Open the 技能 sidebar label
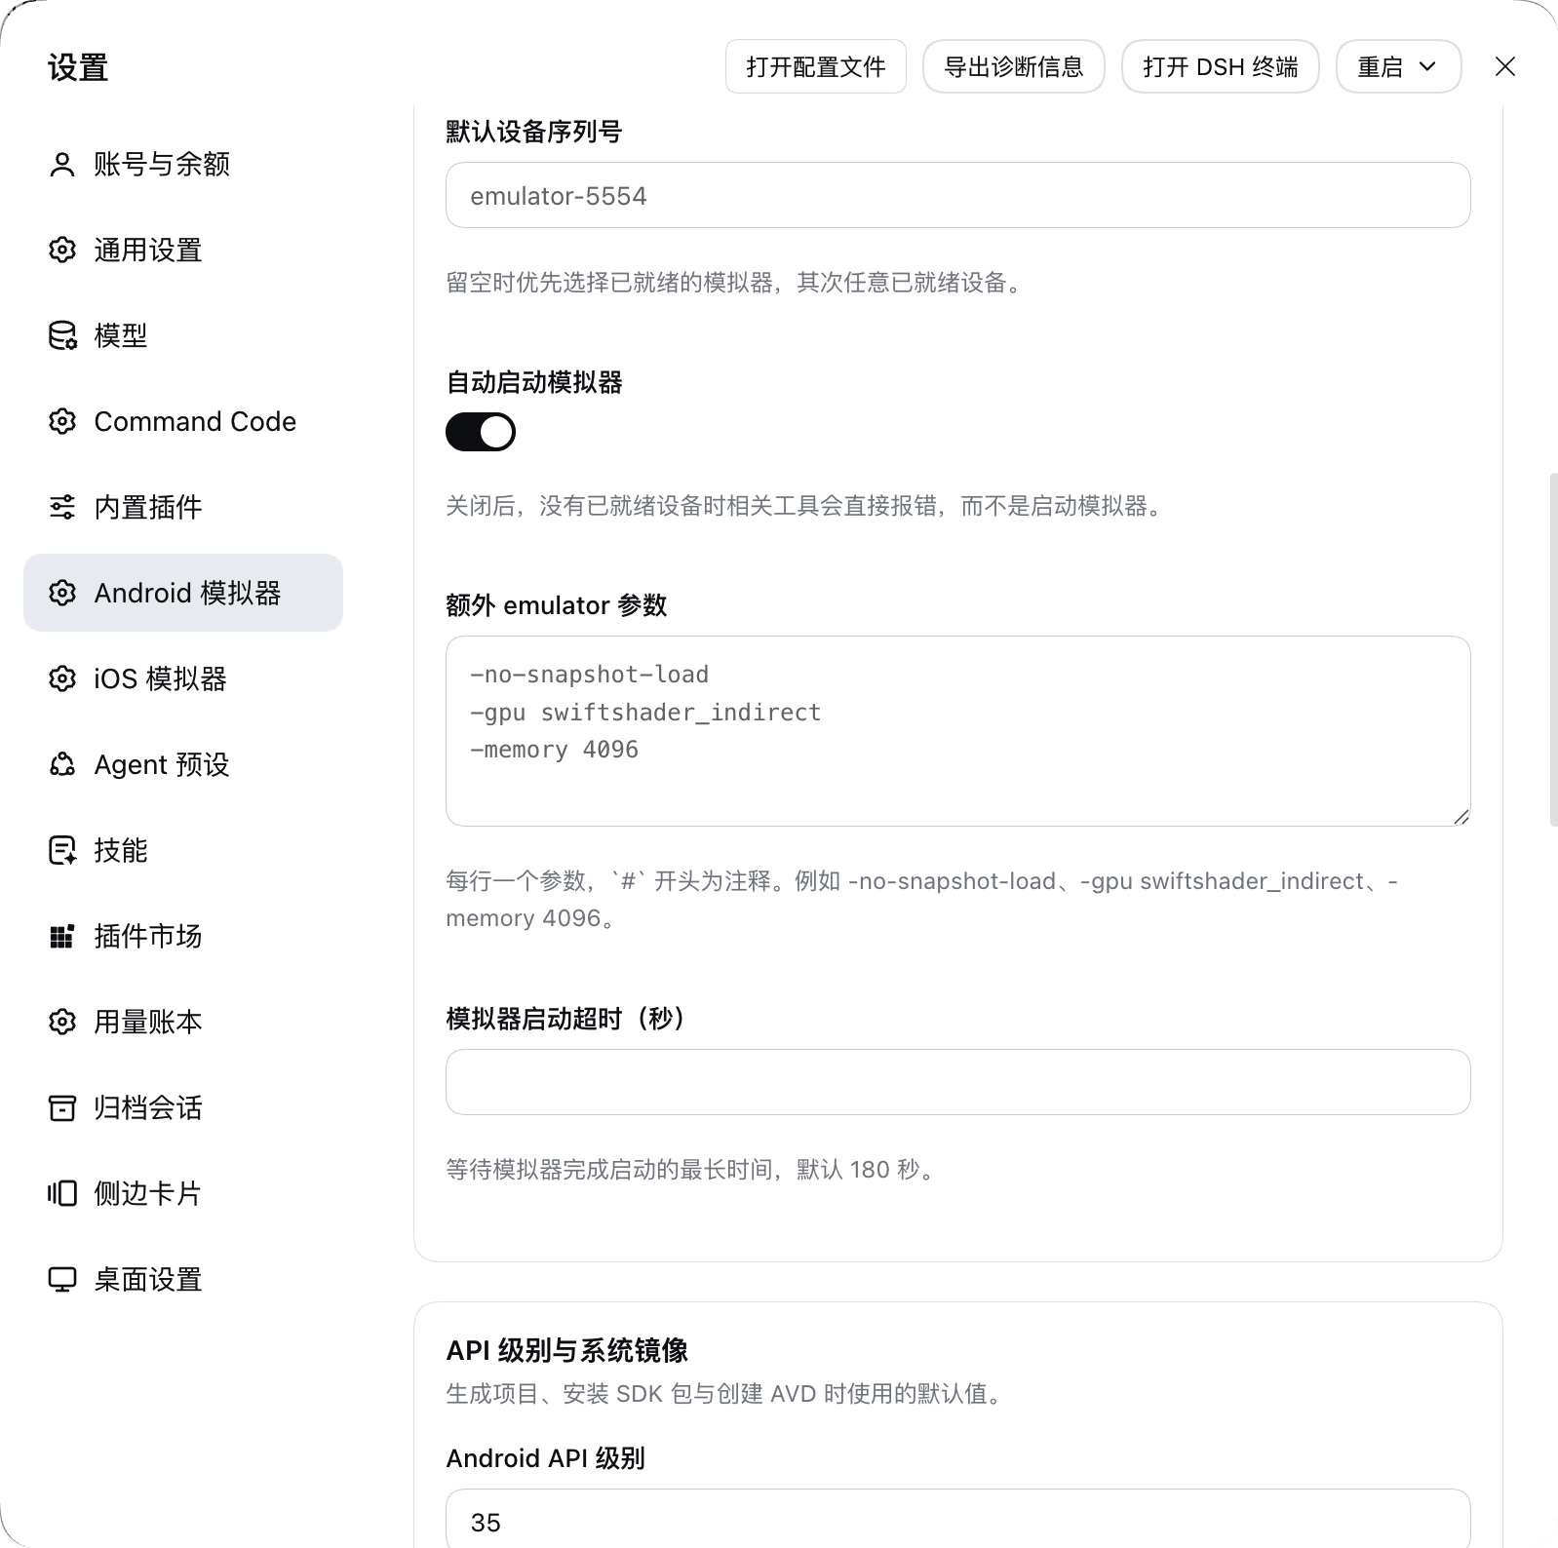The image size is (1558, 1548). pos(121,851)
